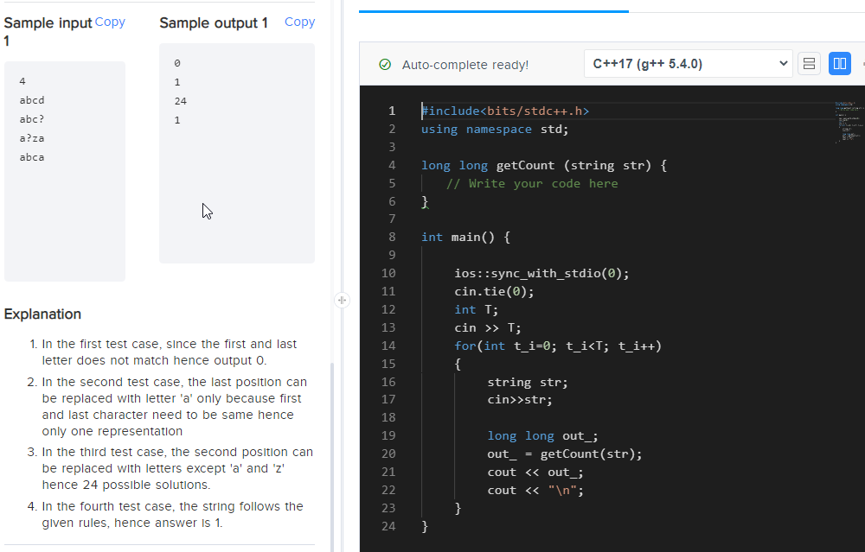Copy Sample output 1 text
865x552 pixels.
pyautogui.click(x=299, y=22)
